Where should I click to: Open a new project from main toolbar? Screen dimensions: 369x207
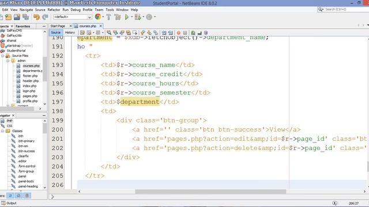coord(9,17)
